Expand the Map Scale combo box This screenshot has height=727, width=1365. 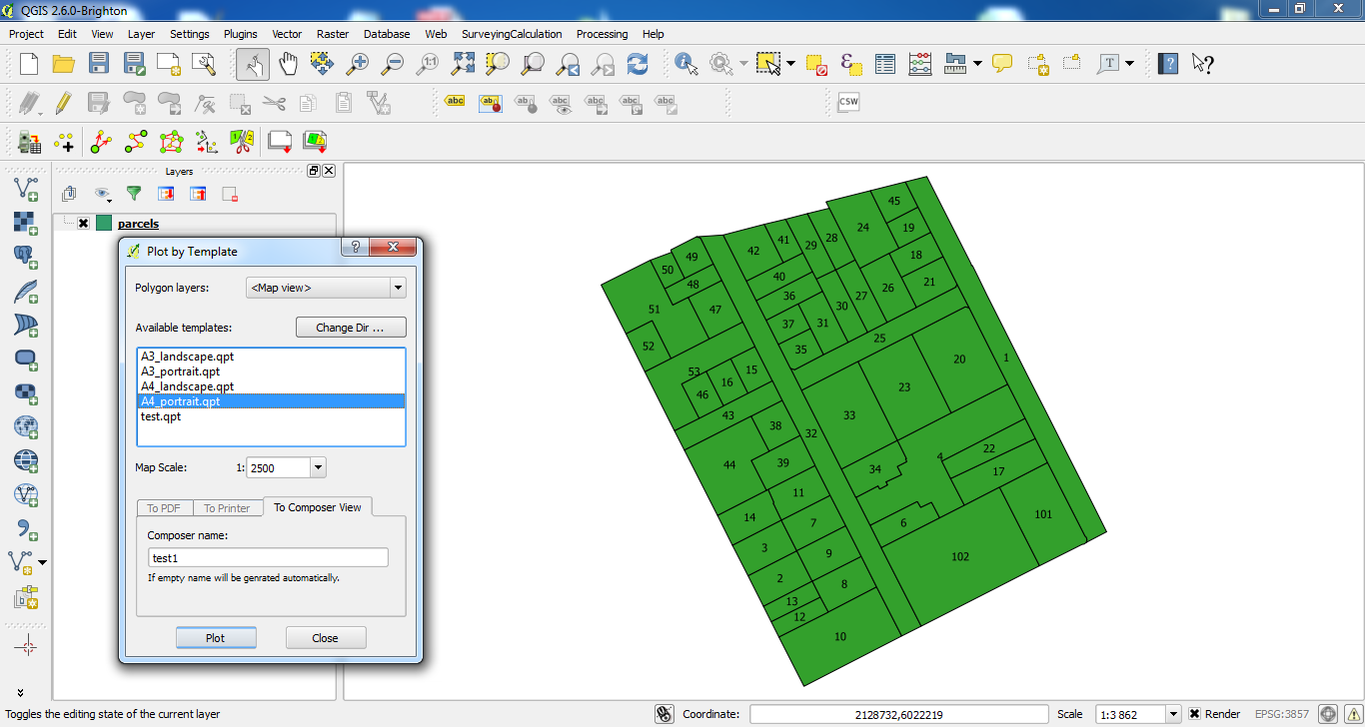(x=318, y=467)
